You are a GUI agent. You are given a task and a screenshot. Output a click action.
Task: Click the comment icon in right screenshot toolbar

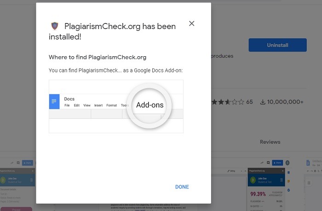[x=268, y=163]
